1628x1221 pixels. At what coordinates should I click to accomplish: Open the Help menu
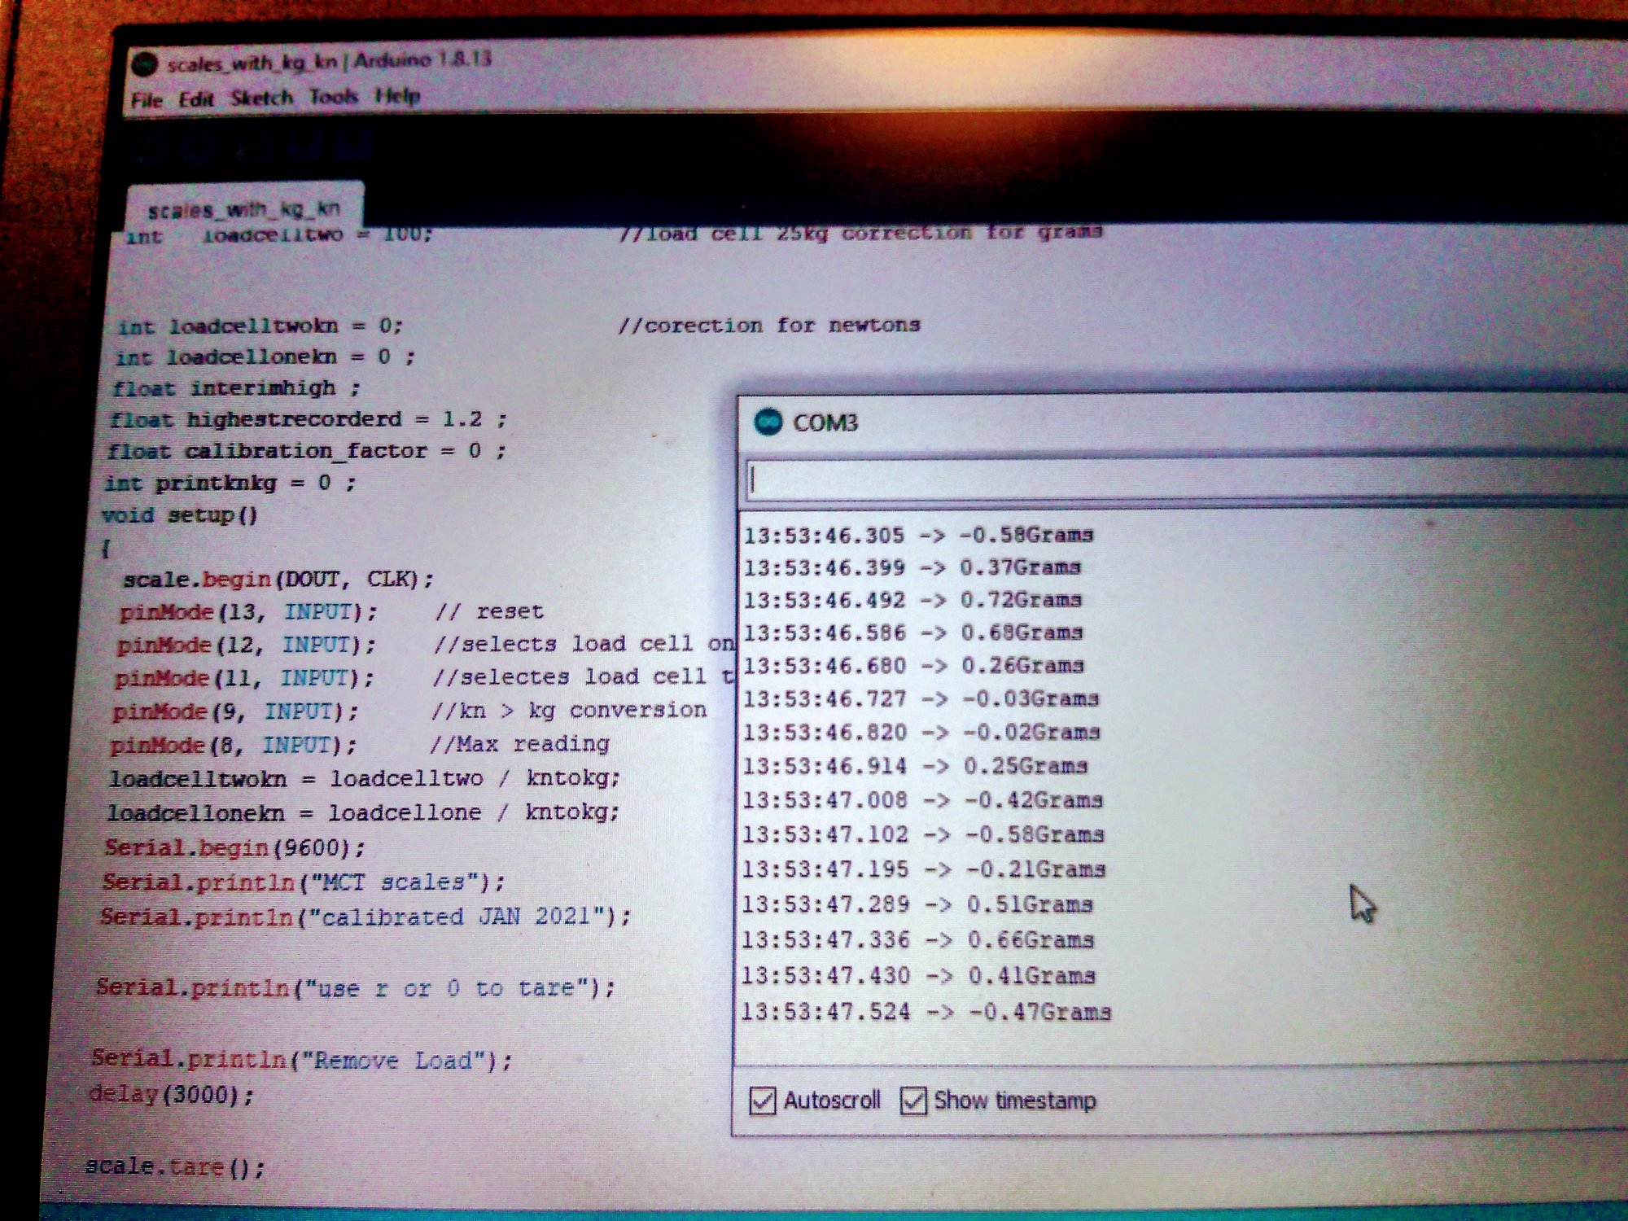(398, 96)
